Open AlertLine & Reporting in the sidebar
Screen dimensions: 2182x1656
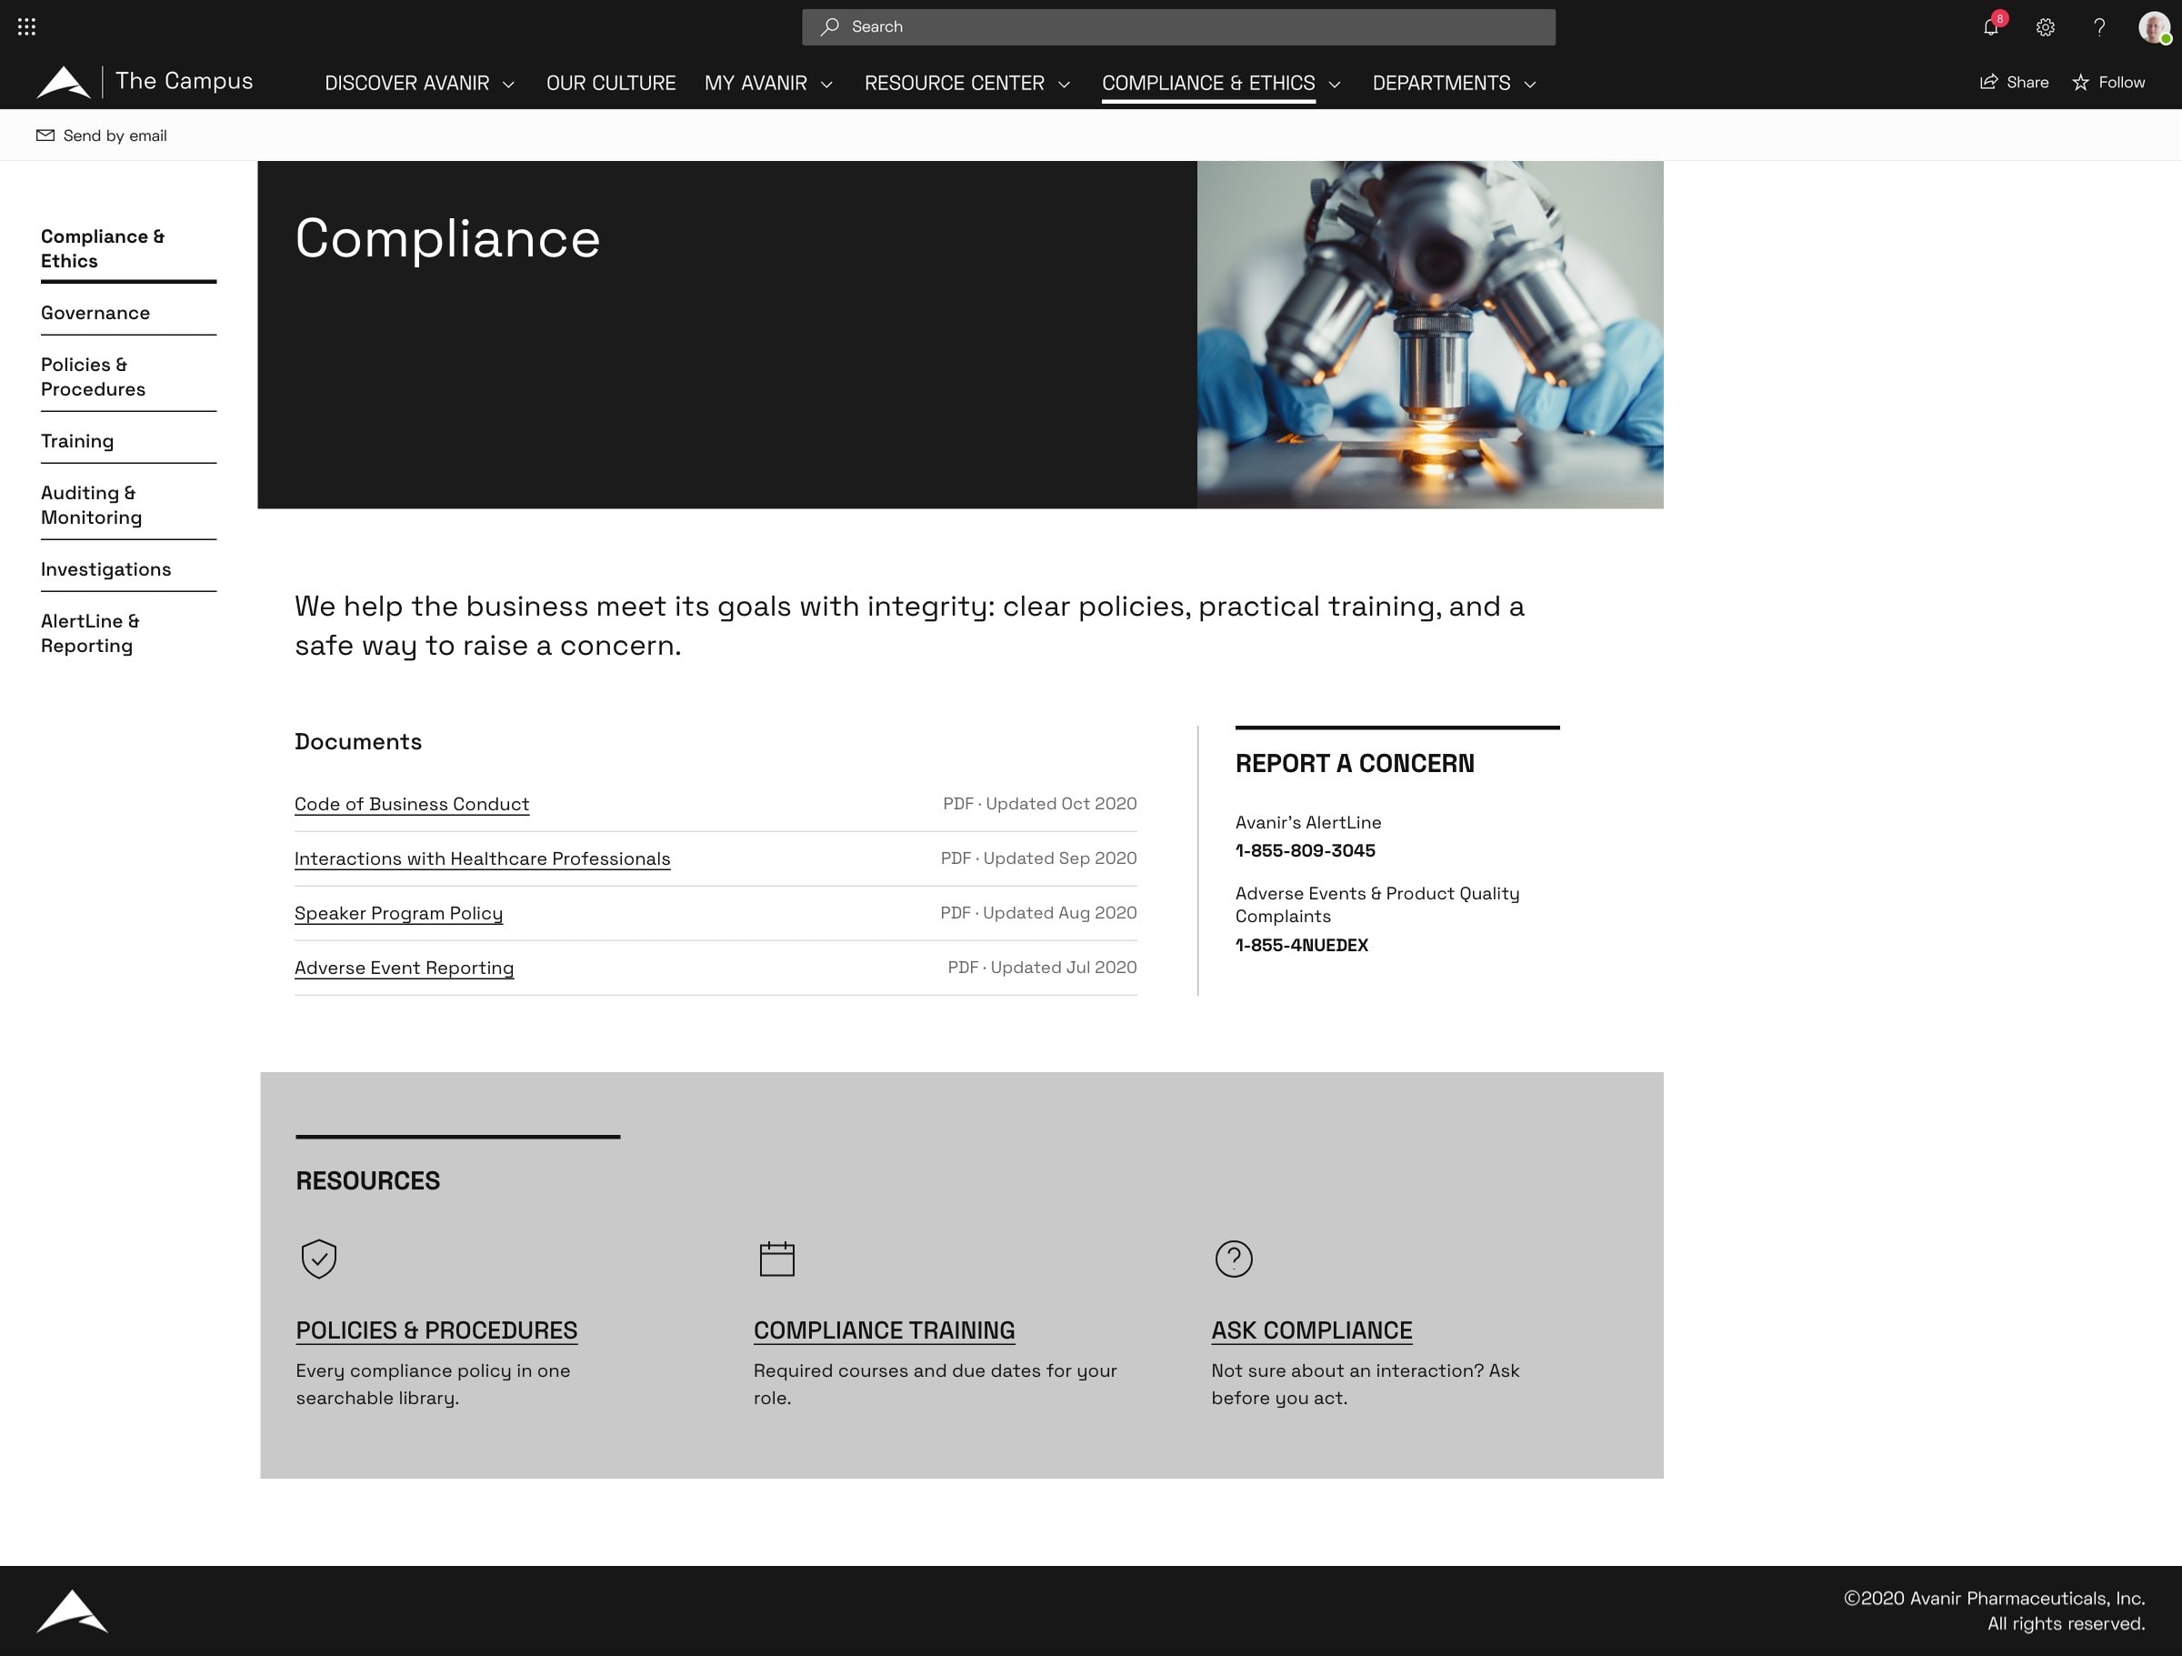(90, 634)
